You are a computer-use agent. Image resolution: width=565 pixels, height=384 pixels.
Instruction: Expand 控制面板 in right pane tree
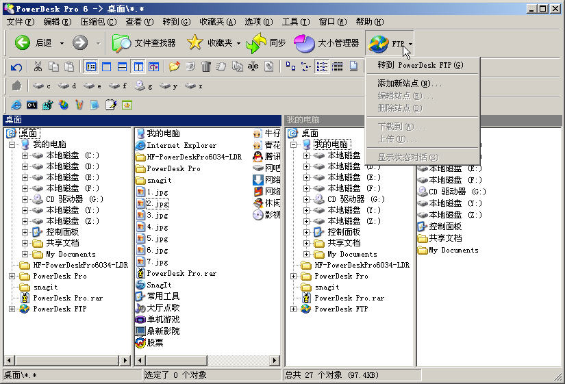click(x=306, y=232)
